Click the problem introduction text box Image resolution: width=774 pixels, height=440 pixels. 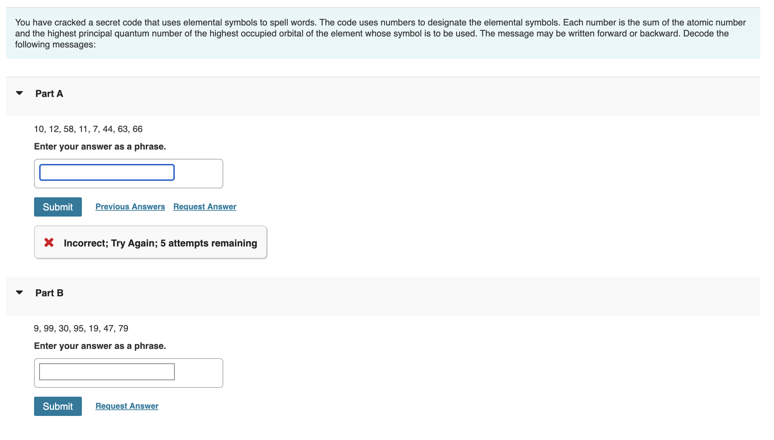point(383,33)
